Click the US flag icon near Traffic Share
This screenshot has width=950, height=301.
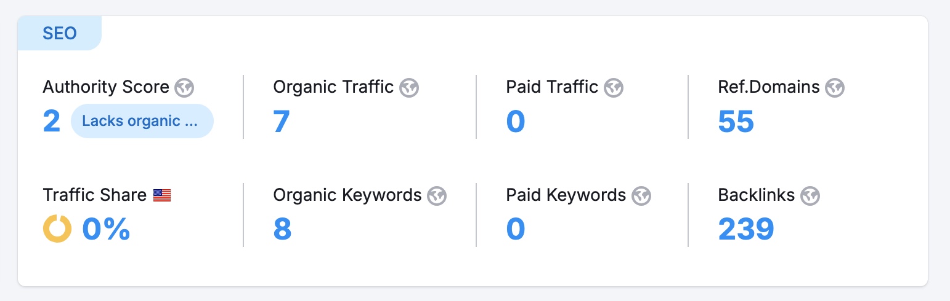162,196
